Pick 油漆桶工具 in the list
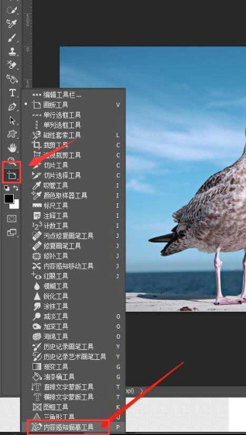This screenshot has height=435, width=246. point(74,377)
